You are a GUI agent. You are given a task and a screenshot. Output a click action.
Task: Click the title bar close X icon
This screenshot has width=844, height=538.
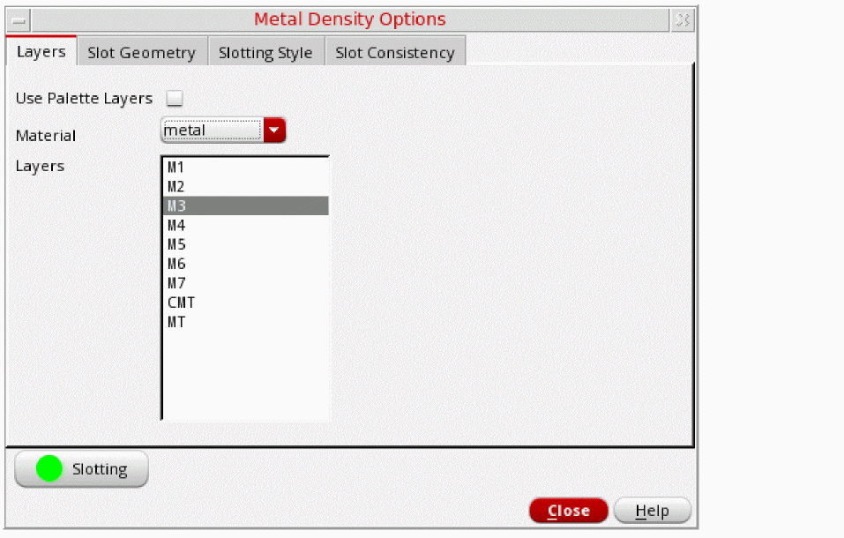point(683,20)
